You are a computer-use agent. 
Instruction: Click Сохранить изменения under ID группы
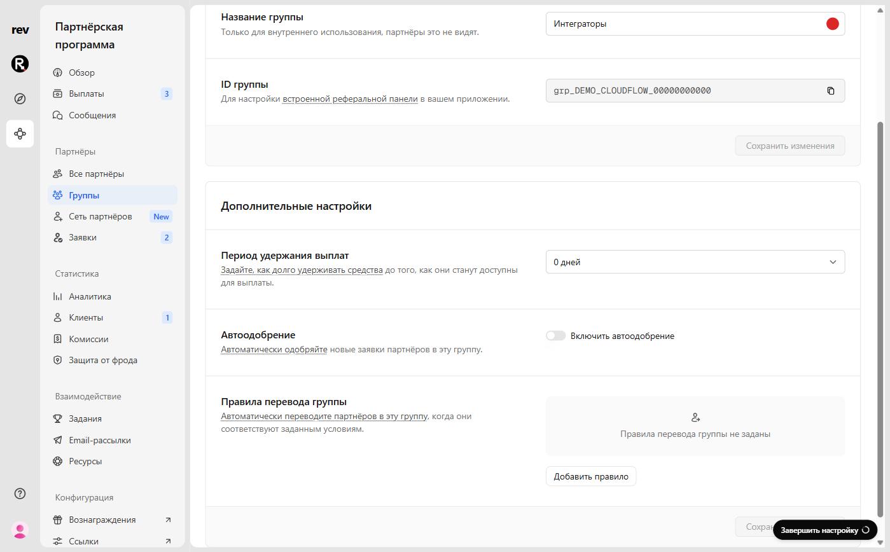click(789, 146)
